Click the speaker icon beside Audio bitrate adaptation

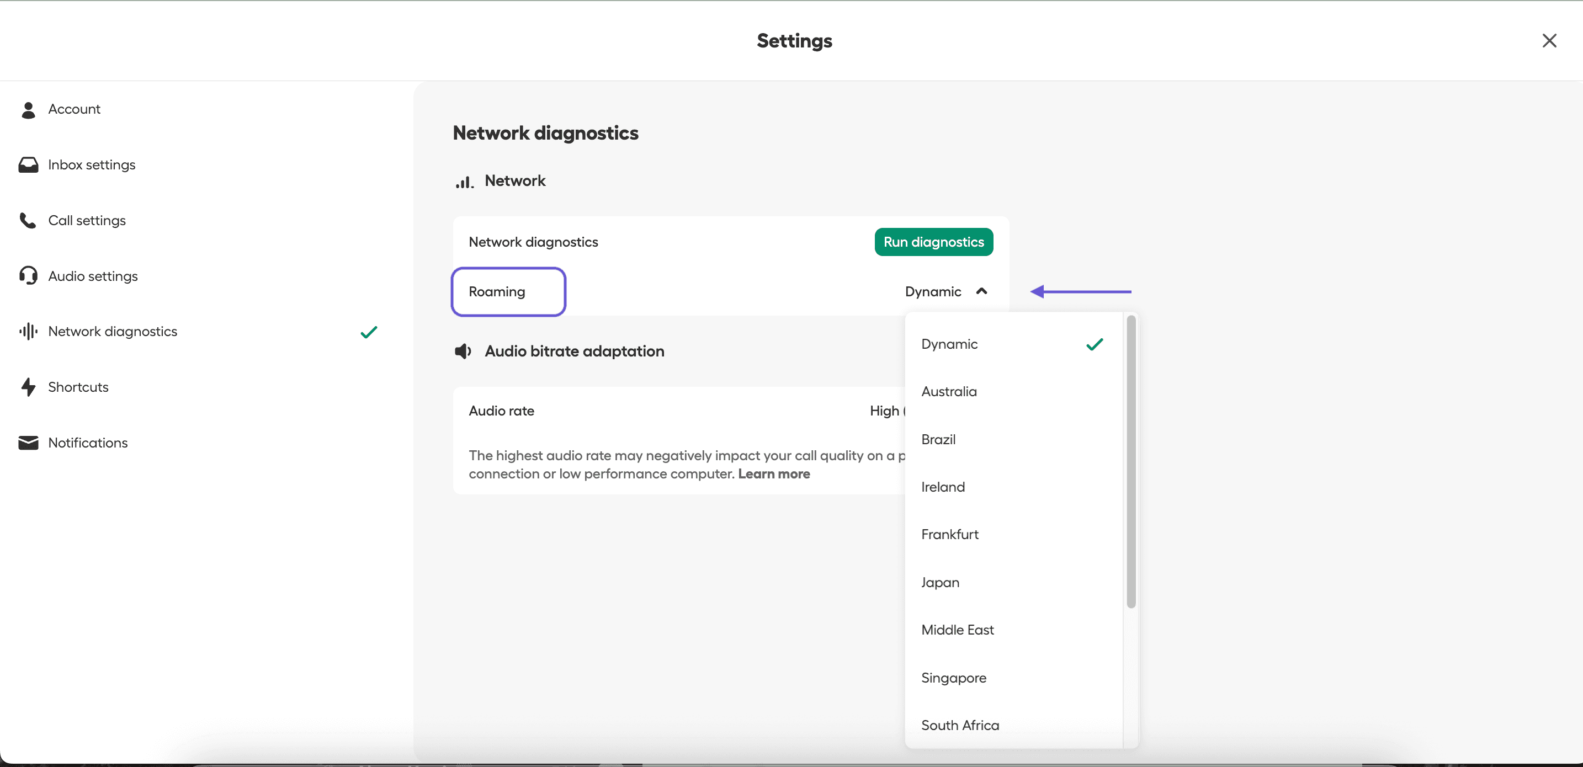coord(463,351)
